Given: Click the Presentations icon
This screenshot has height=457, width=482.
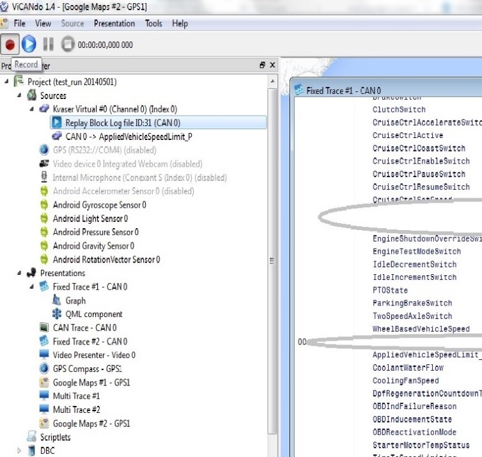Looking at the screenshot, I should (31, 272).
